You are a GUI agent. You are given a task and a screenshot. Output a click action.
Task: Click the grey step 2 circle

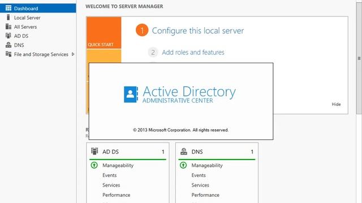coord(153,52)
